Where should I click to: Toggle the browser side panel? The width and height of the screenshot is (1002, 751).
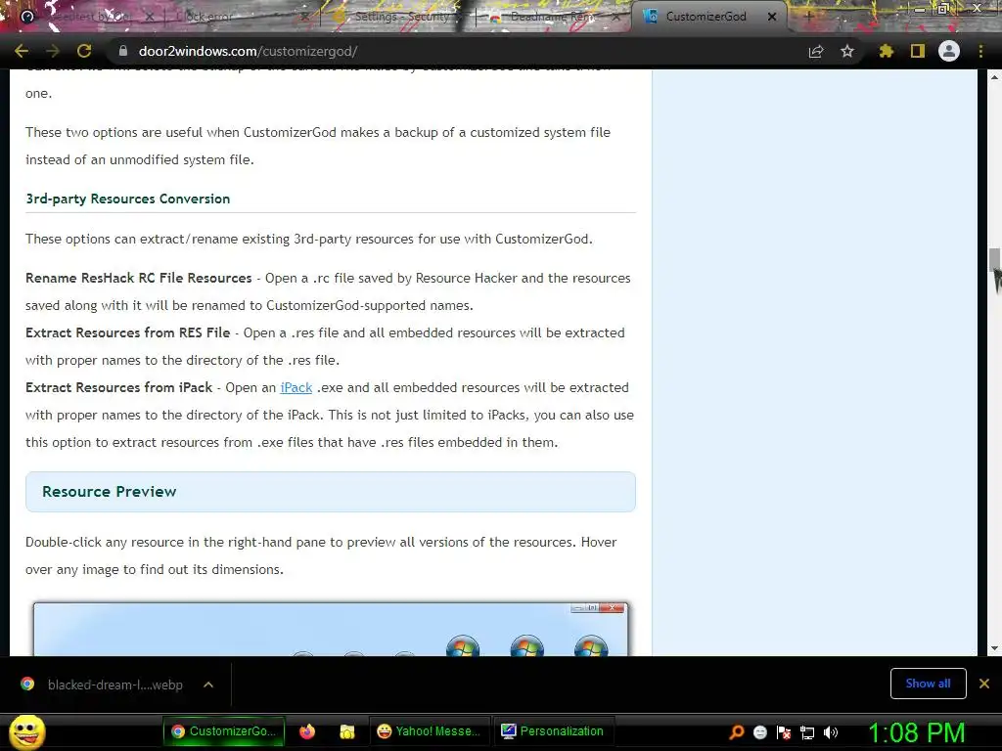[x=918, y=51]
